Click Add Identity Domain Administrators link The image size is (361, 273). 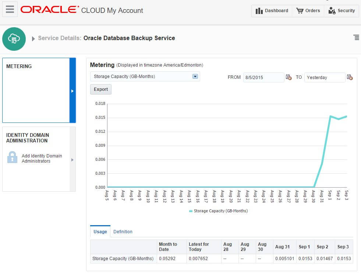pos(42,159)
